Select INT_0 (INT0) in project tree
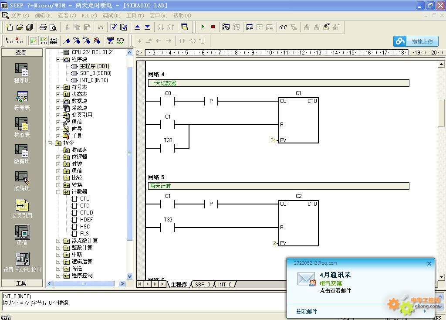Image resolution: width=446 pixels, height=320 pixels. coord(94,80)
